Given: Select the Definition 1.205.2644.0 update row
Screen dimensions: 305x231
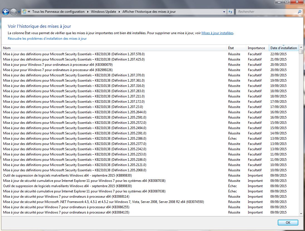Looking at the screenshot, I should tap(150, 112).
